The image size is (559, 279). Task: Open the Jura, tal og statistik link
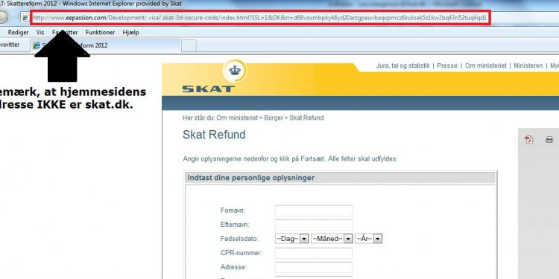(x=402, y=65)
